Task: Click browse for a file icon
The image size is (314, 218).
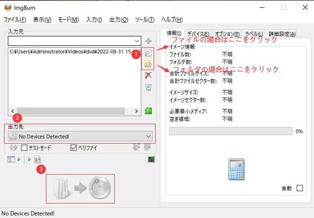Action: pos(148,53)
